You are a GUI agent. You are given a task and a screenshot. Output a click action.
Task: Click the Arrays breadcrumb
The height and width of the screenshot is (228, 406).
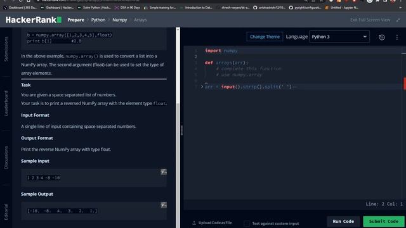[140, 20]
